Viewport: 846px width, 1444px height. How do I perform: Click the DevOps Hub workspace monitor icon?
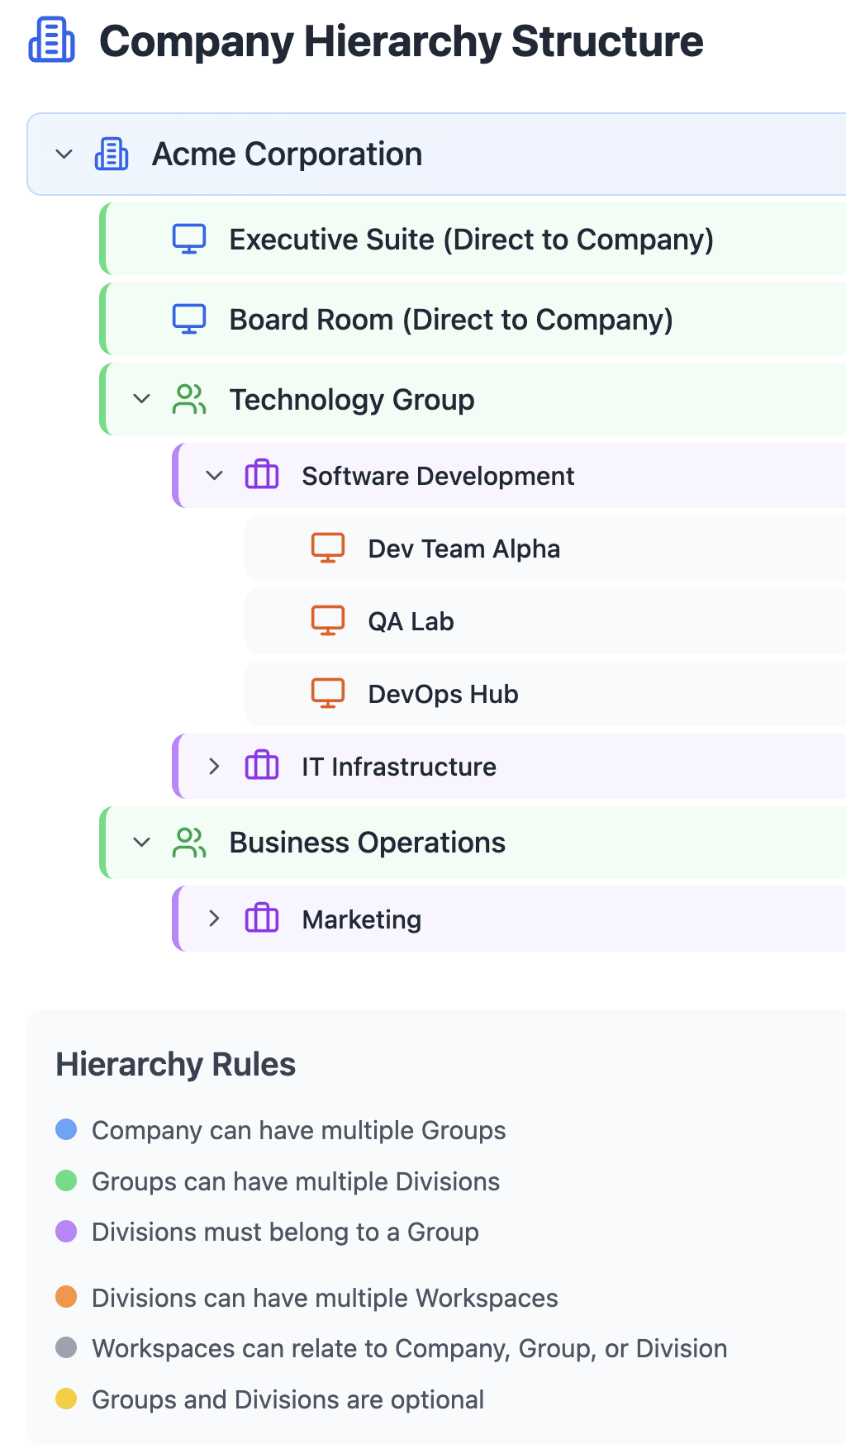click(328, 693)
